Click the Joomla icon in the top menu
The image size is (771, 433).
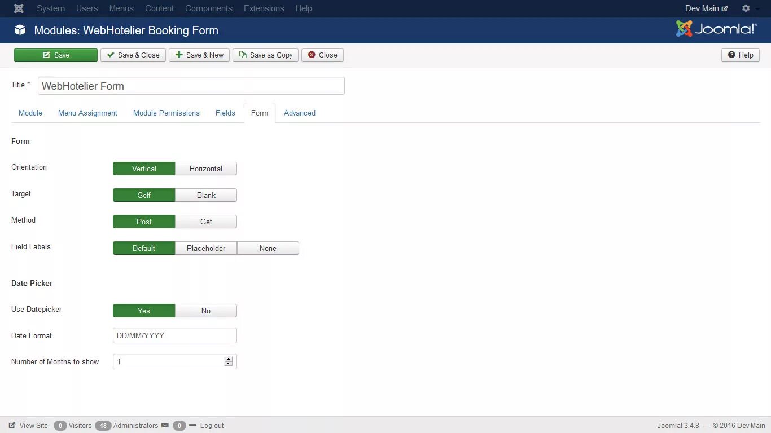(x=19, y=8)
